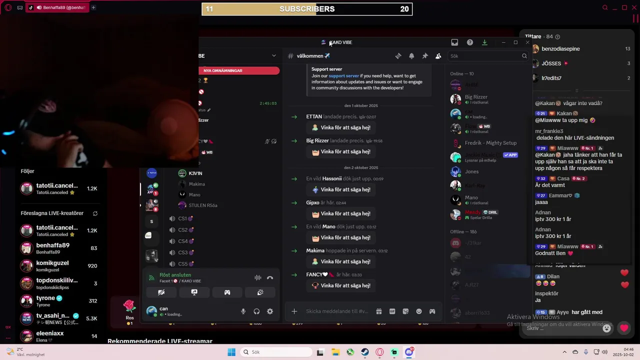
Task: Open Big Rizzer in online member list
Action: coord(487,99)
